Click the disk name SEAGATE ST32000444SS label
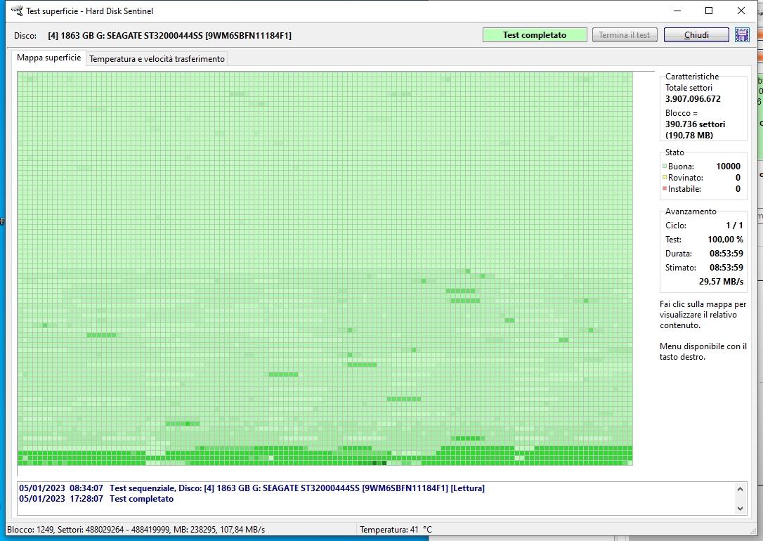 (x=169, y=36)
